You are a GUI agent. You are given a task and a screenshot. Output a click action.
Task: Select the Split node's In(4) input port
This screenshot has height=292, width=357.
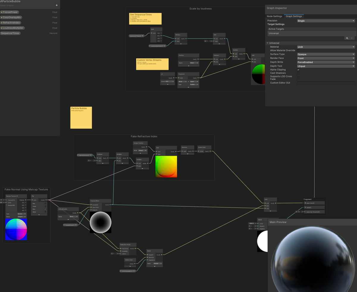[x=151, y=33]
